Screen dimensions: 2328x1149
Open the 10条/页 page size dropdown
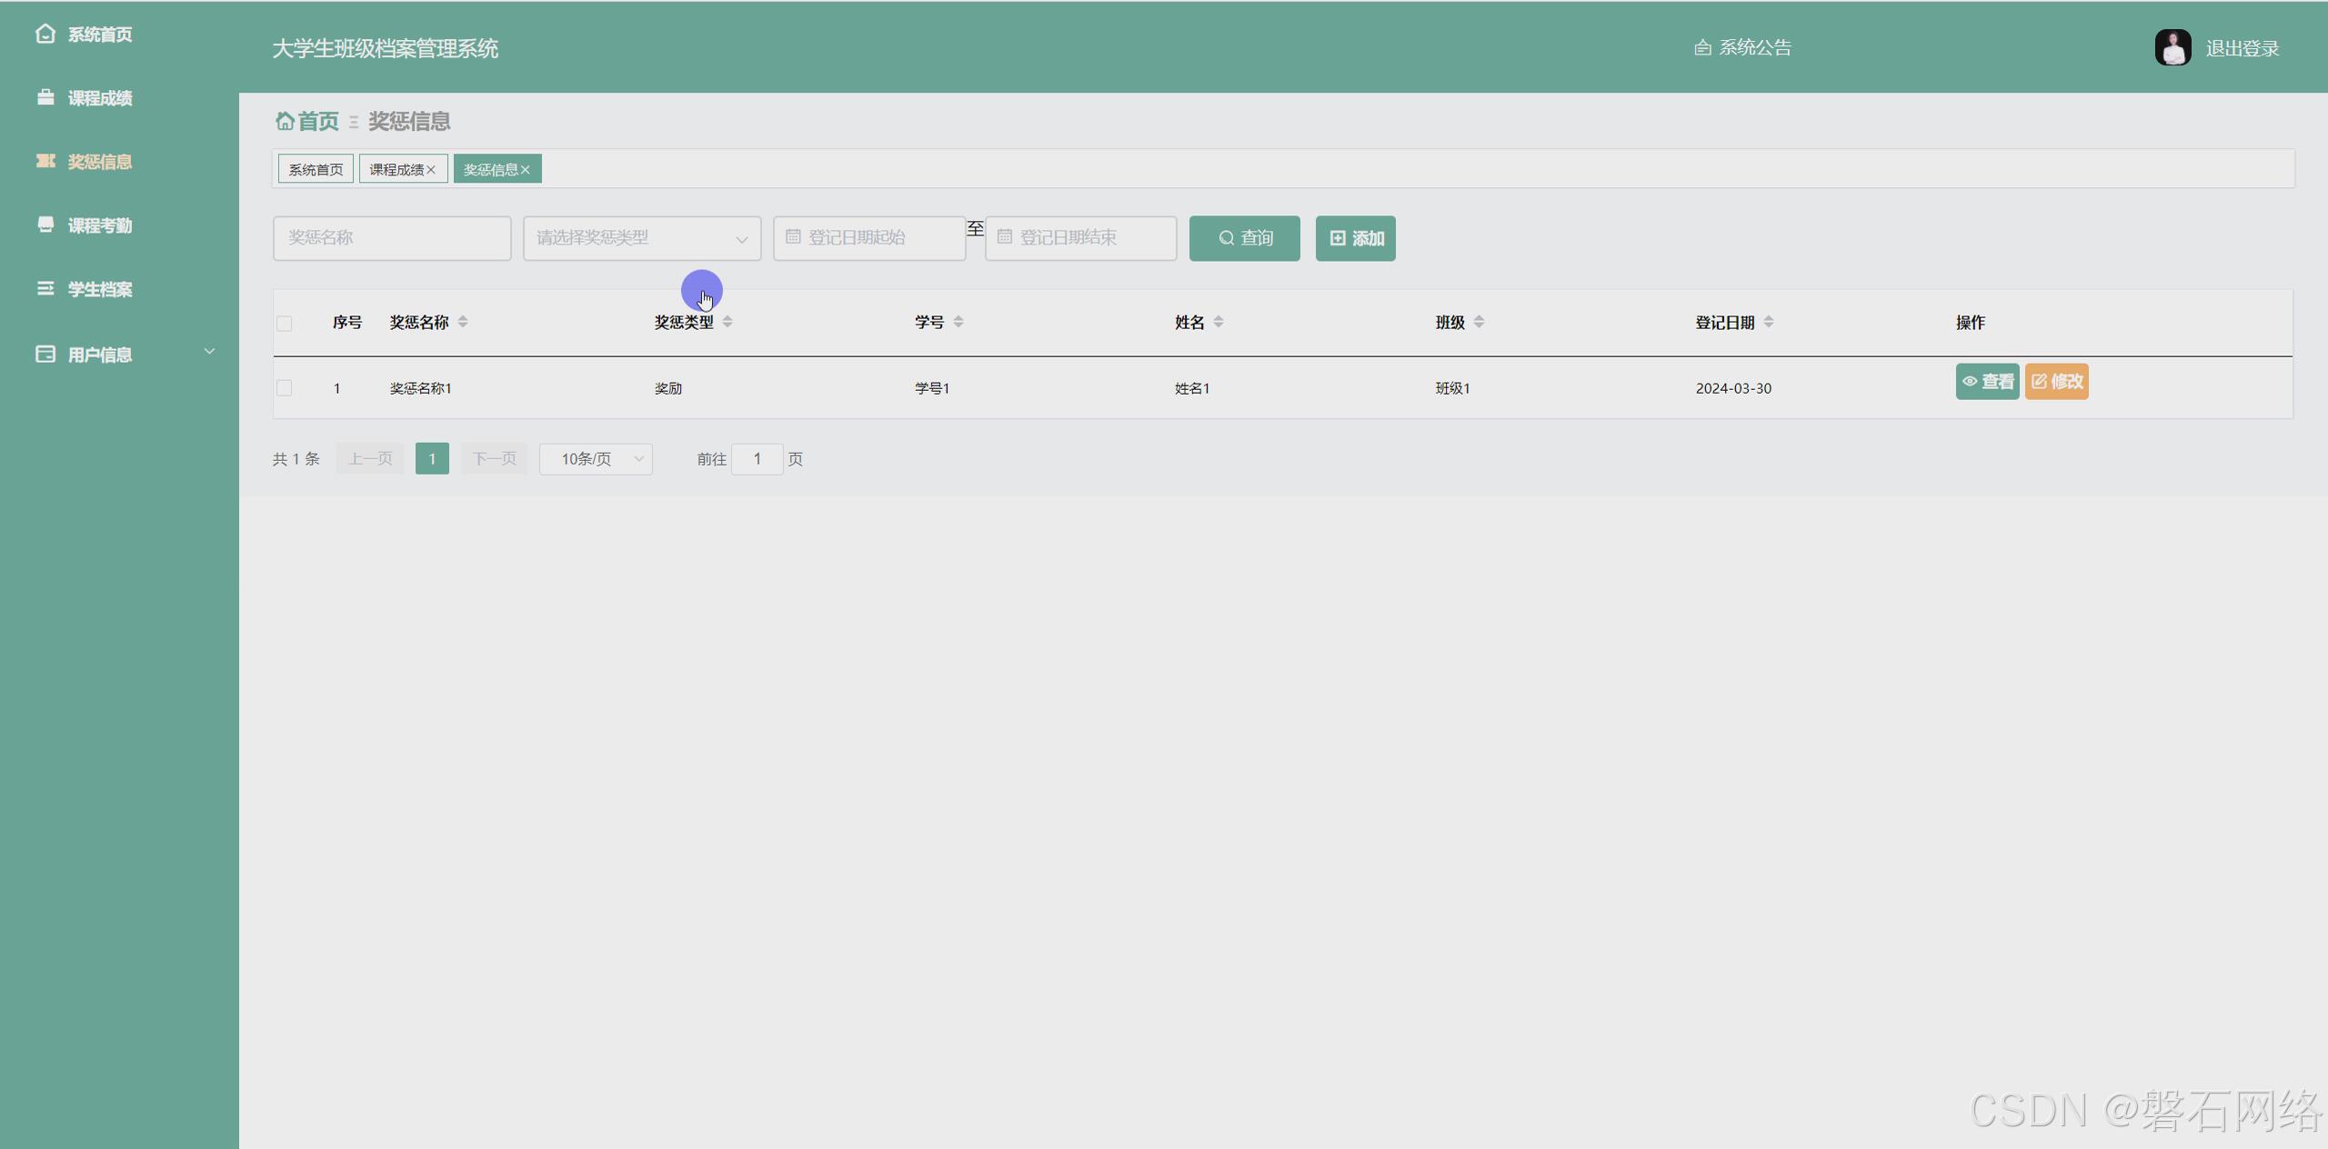(x=596, y=459)
